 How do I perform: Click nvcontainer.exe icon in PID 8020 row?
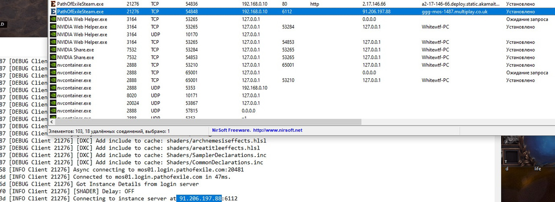click(53, 96)
